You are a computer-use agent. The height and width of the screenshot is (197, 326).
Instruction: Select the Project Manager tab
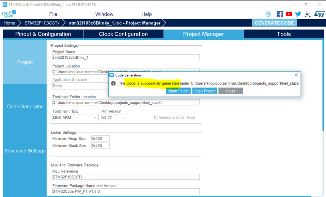pos(204,34)
